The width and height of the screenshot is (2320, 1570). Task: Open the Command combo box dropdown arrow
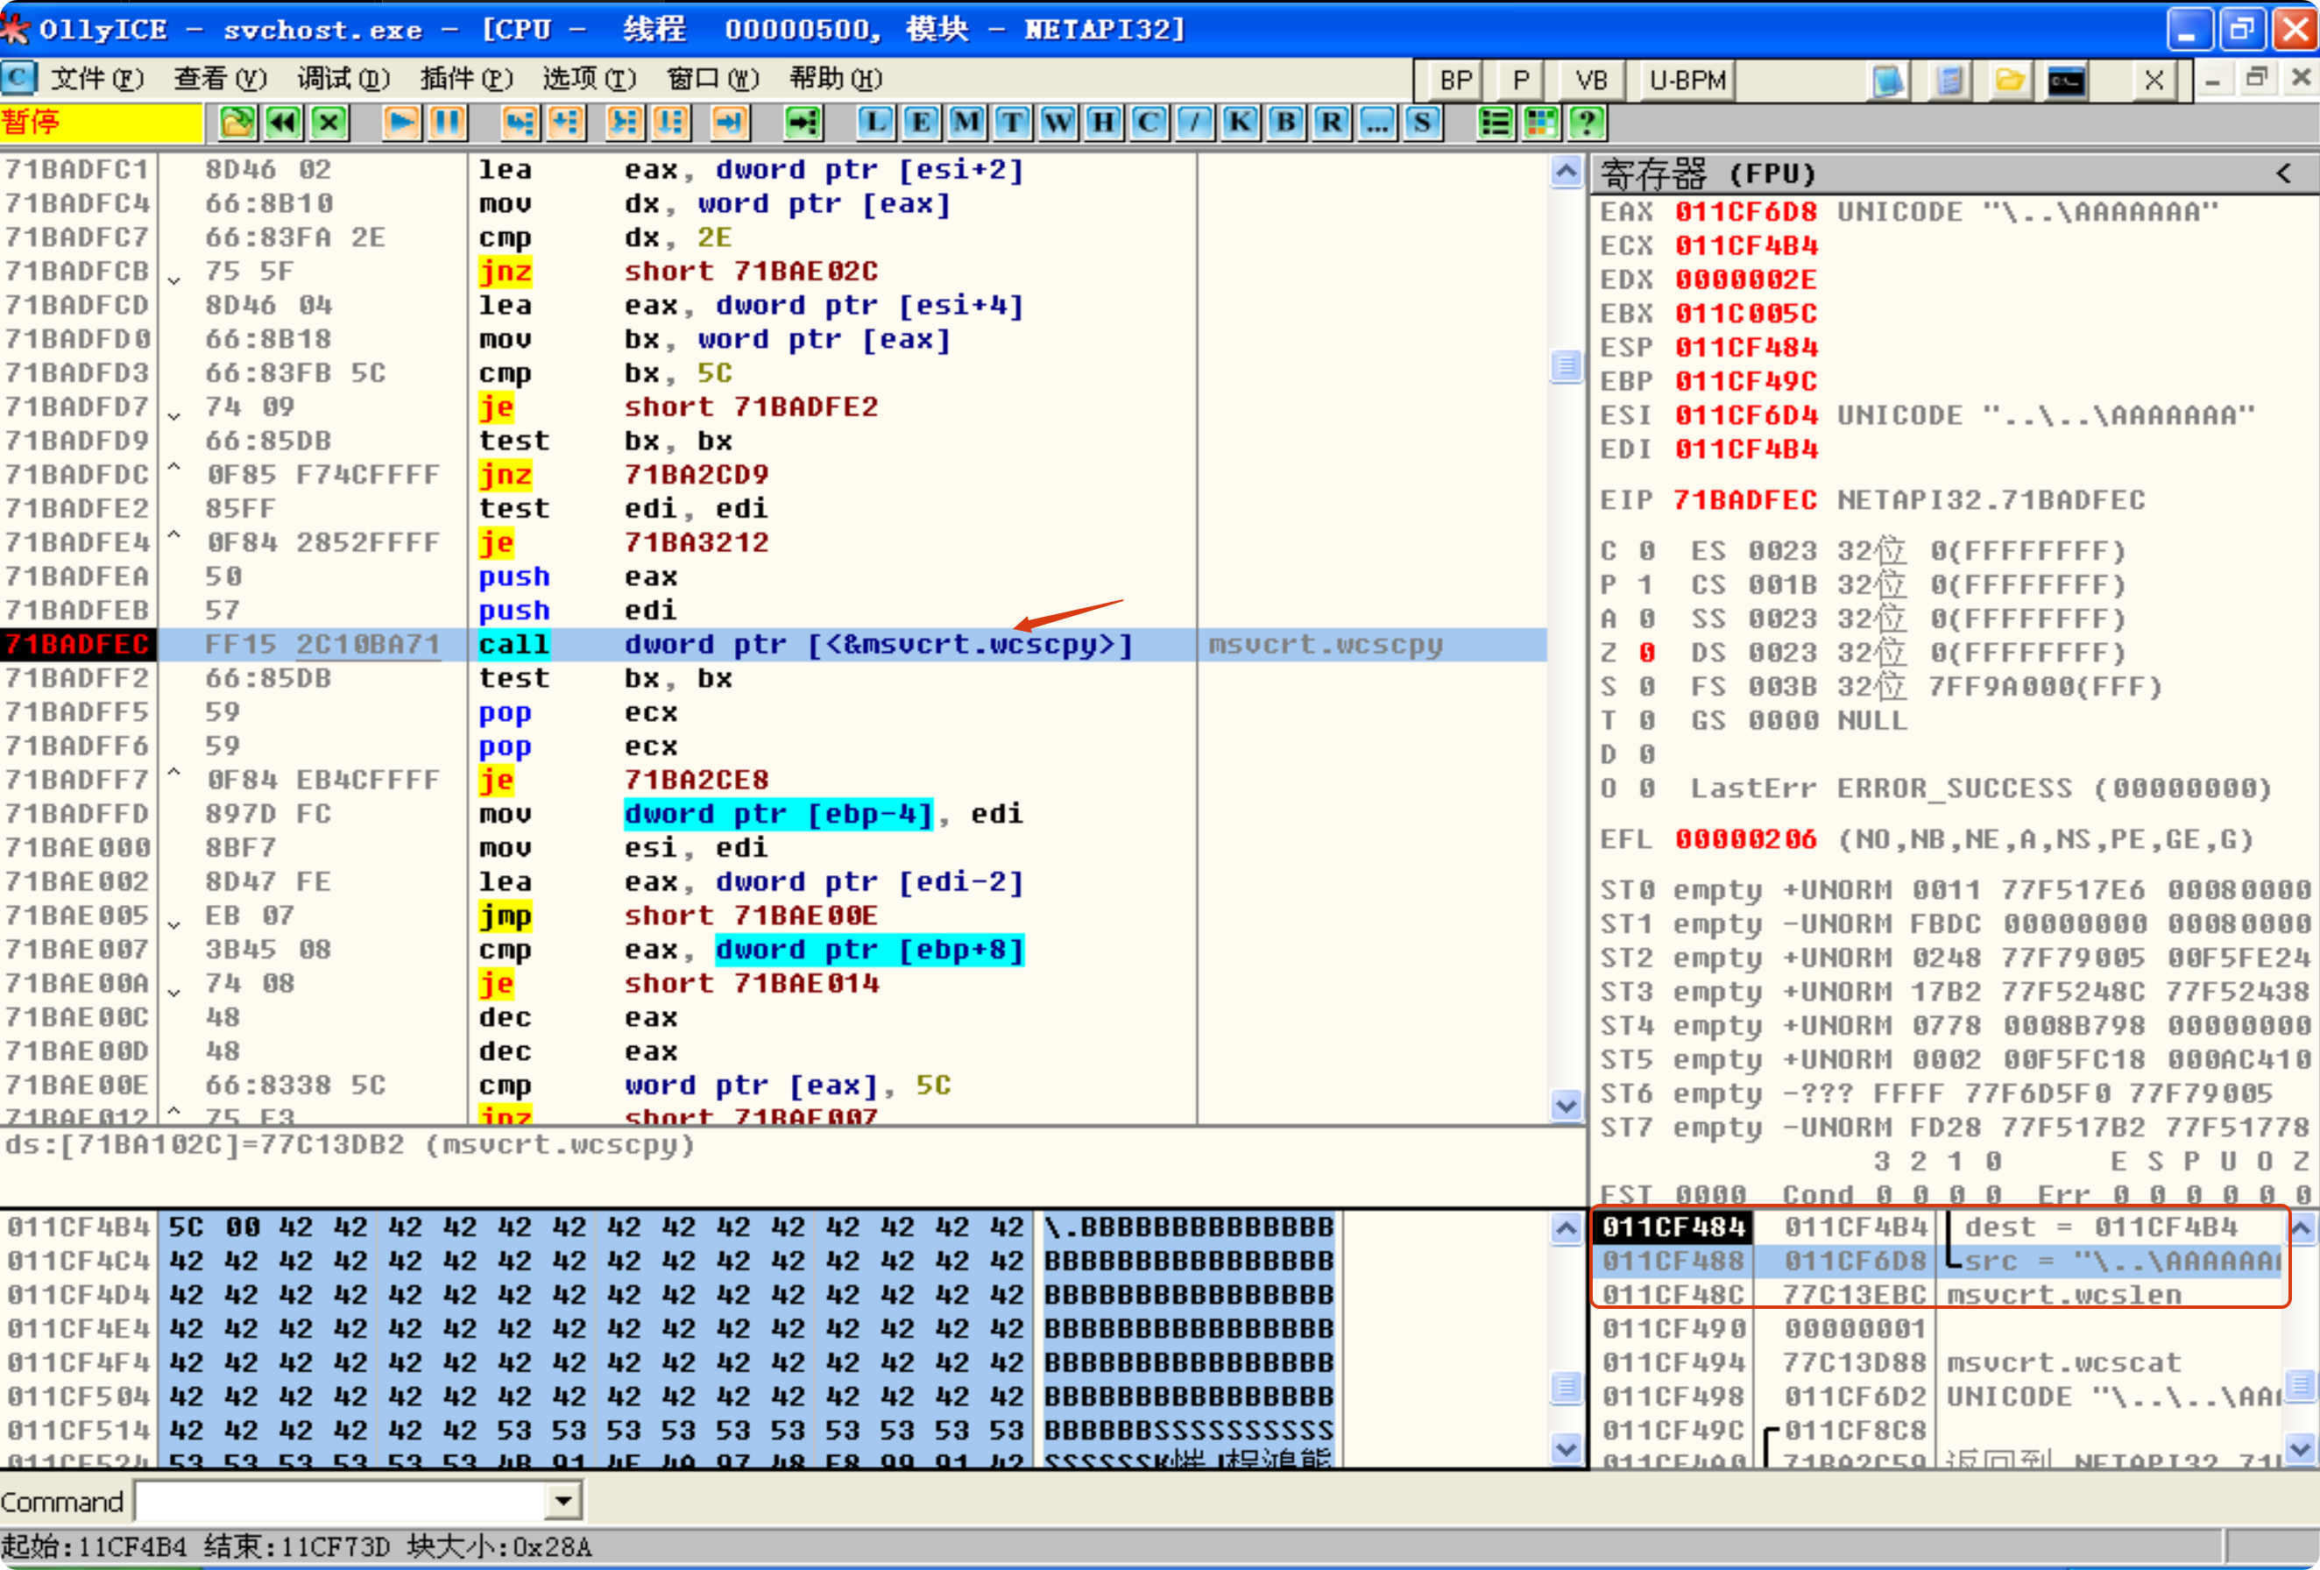(563, 1500)
